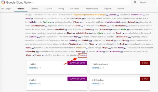Click the entity Wohnung 100
Viewport: 158px width, 92px height.
[49, 22]
